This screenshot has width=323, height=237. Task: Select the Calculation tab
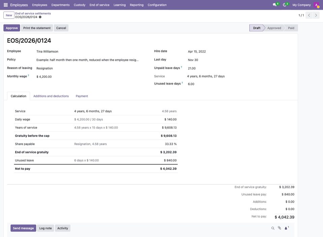click(19, 96)
